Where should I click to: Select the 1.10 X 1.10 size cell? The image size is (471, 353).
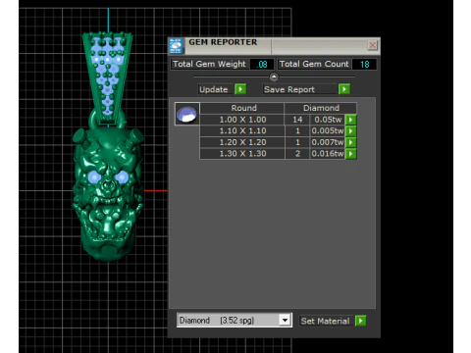coord(242,131)
